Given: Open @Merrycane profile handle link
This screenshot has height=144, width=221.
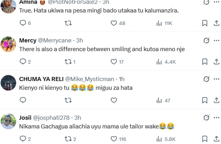Looking at the screenshot, I should pyautogui.click(x=55, y=41).
